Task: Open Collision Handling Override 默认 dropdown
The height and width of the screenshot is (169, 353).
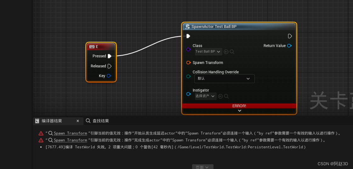Action: click(x=225, y=79)
